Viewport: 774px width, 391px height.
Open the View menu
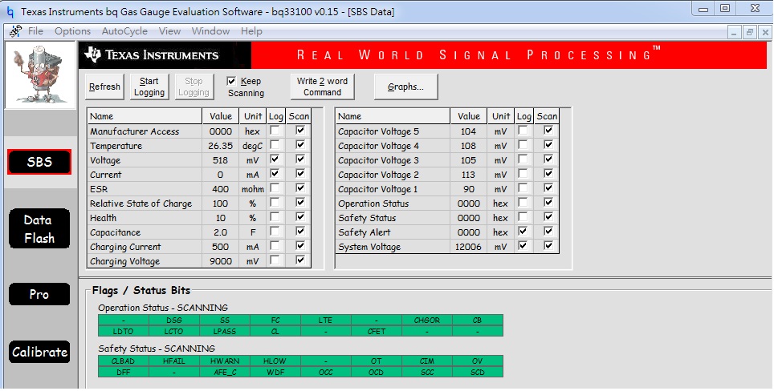(169, 31)
